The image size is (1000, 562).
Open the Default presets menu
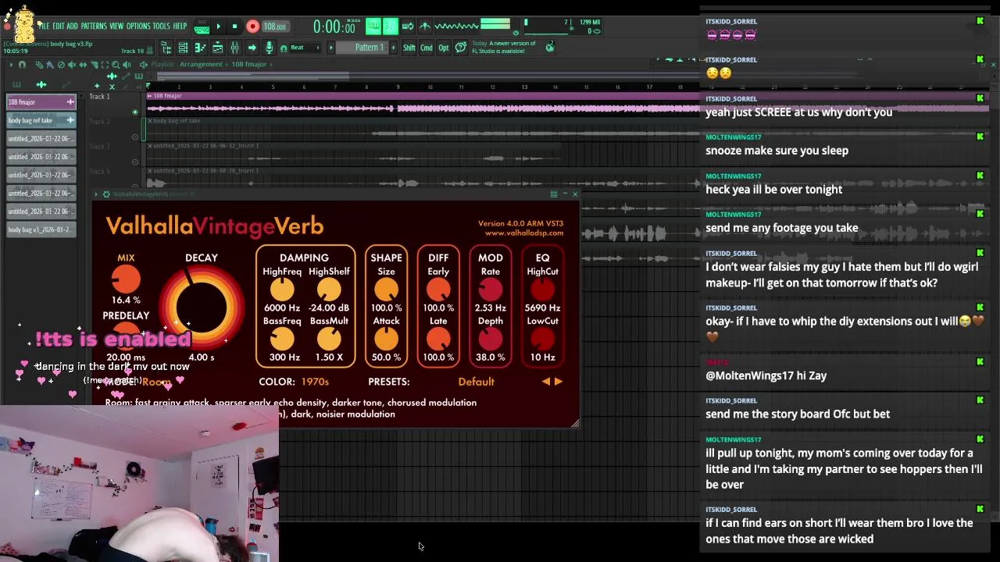point(476,382)
